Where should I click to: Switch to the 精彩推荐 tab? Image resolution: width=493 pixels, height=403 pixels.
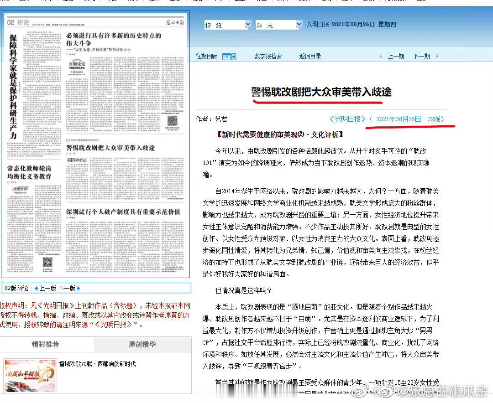pos(46,344)
